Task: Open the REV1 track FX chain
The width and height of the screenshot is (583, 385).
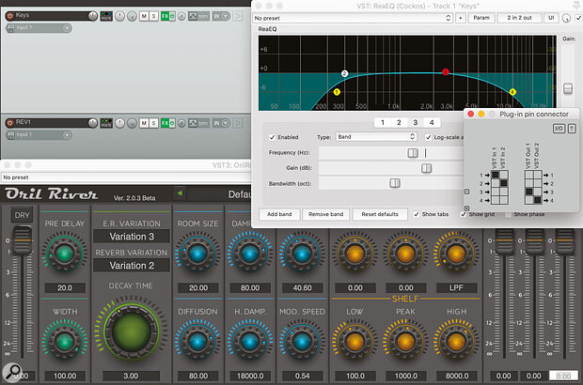Action: pos(165,123)
